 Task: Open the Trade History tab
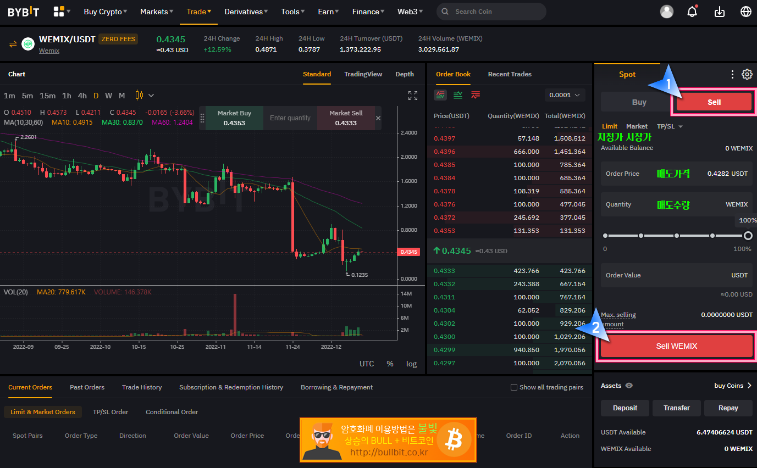[142, 387]
